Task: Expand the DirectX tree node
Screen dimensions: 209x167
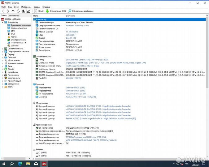Action: coord(2,69)
